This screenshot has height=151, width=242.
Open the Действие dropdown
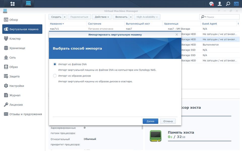(102, 17)
